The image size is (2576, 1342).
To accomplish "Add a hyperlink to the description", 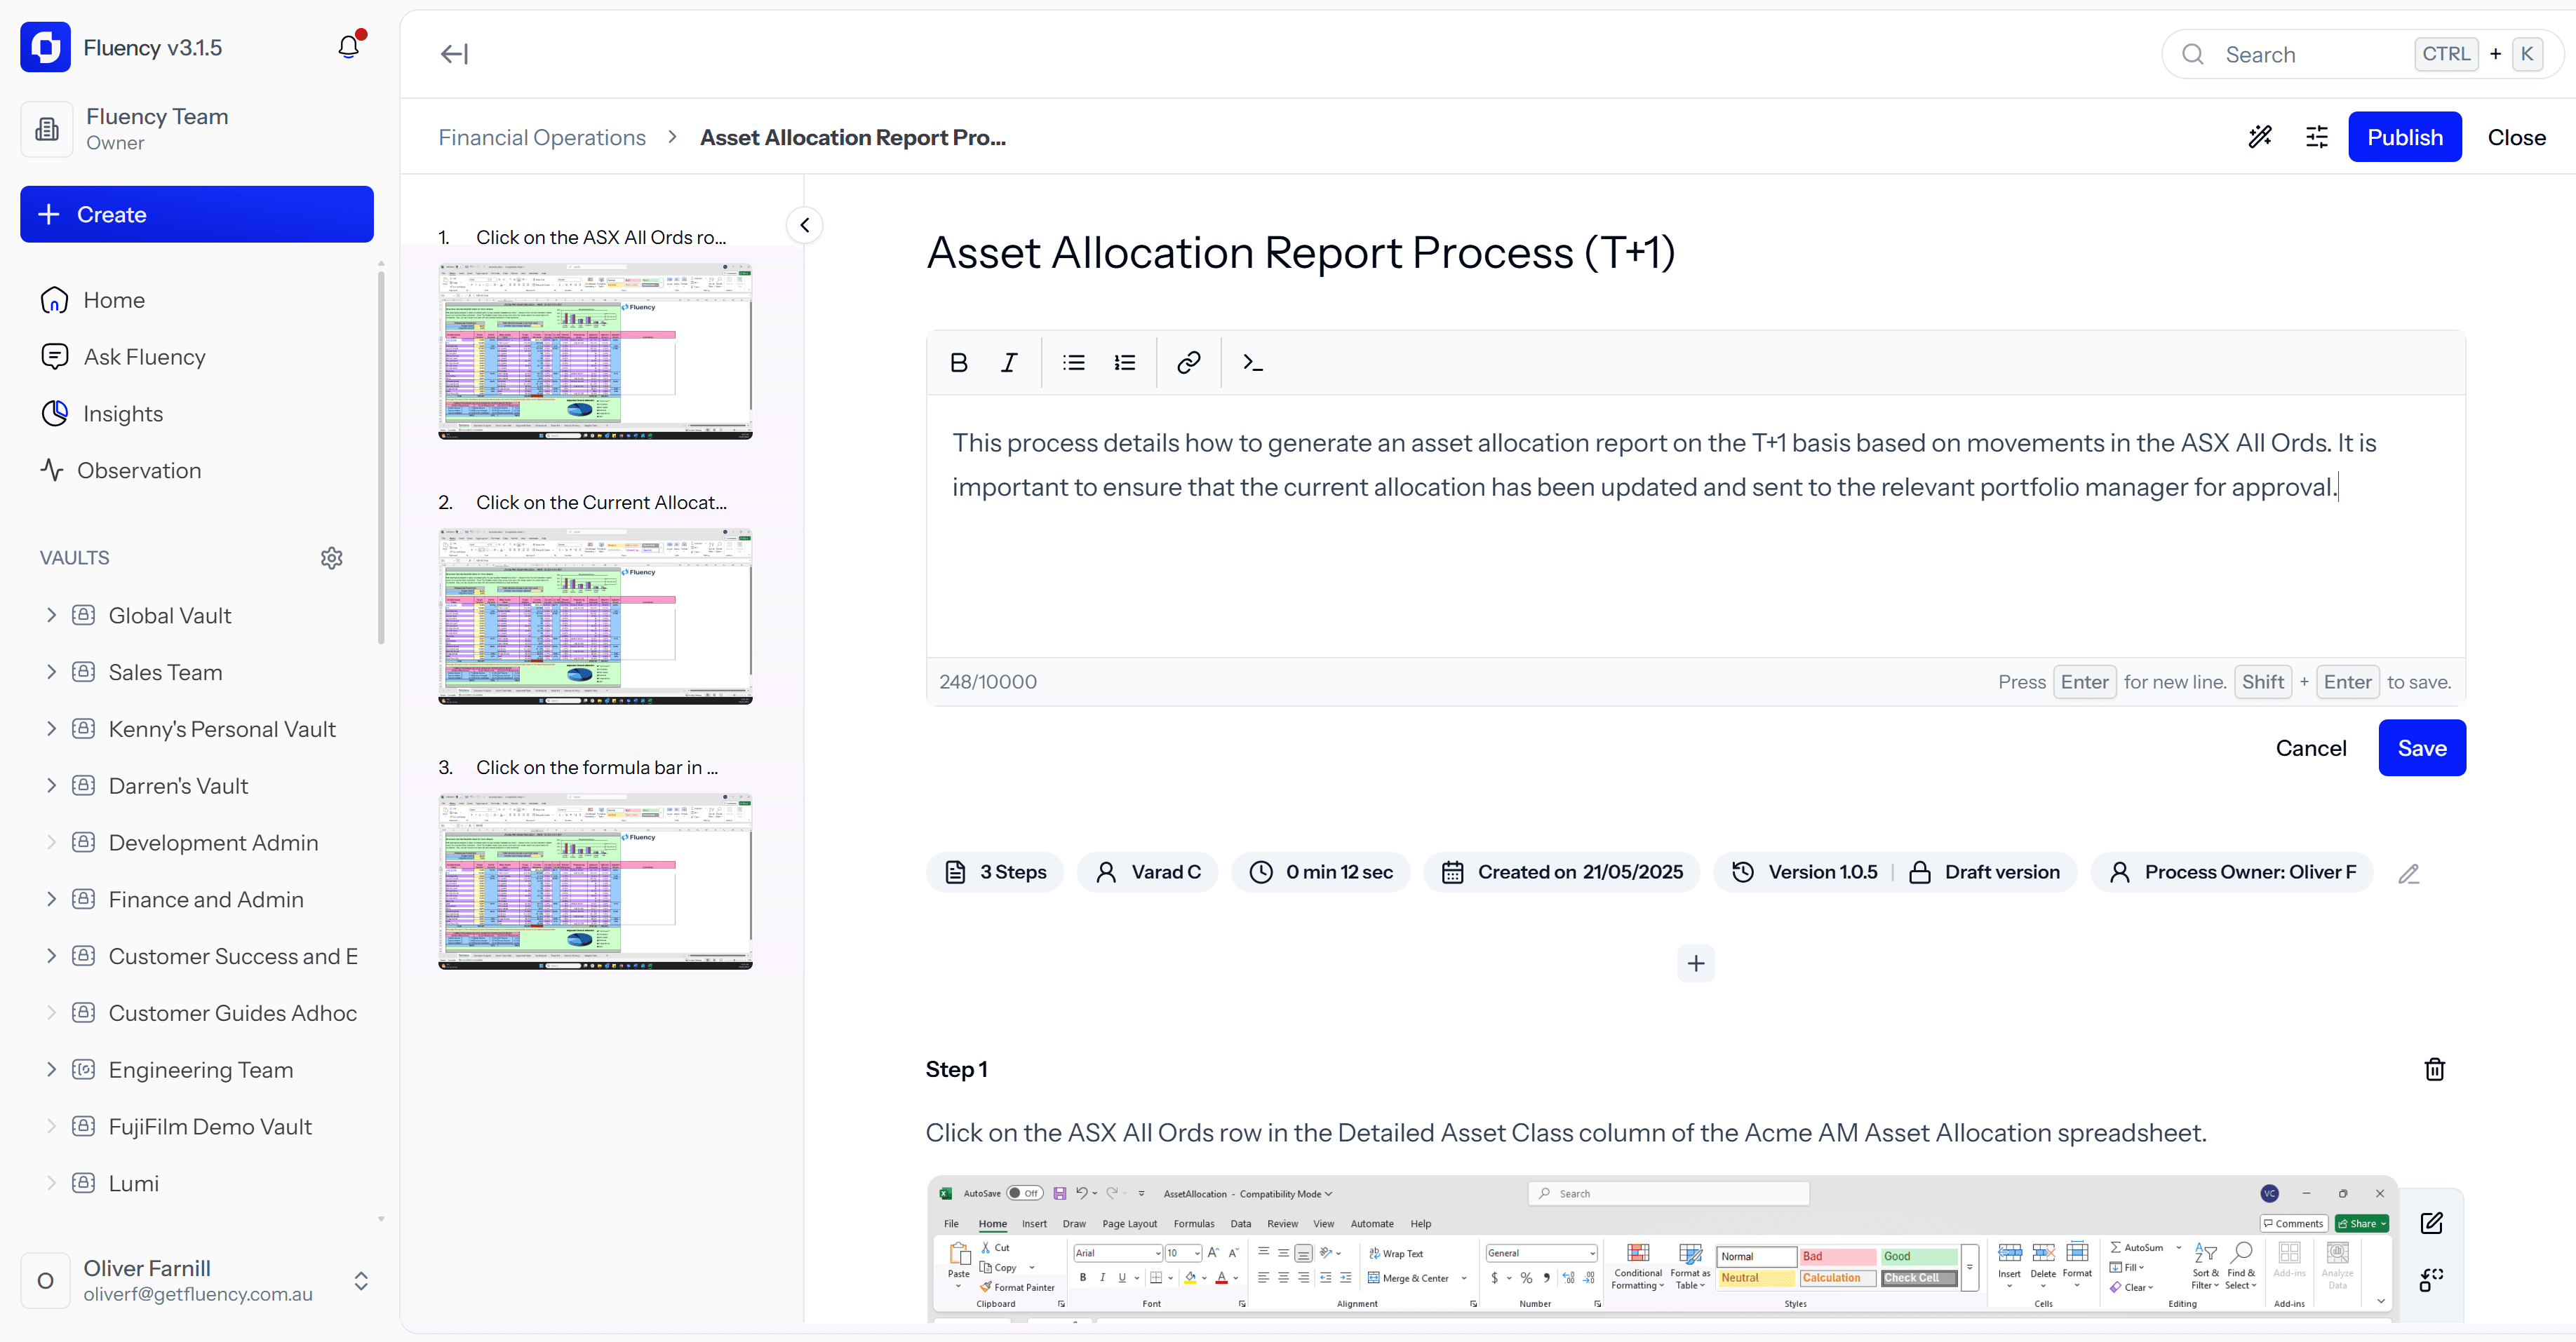I will tap(1188, 362).
